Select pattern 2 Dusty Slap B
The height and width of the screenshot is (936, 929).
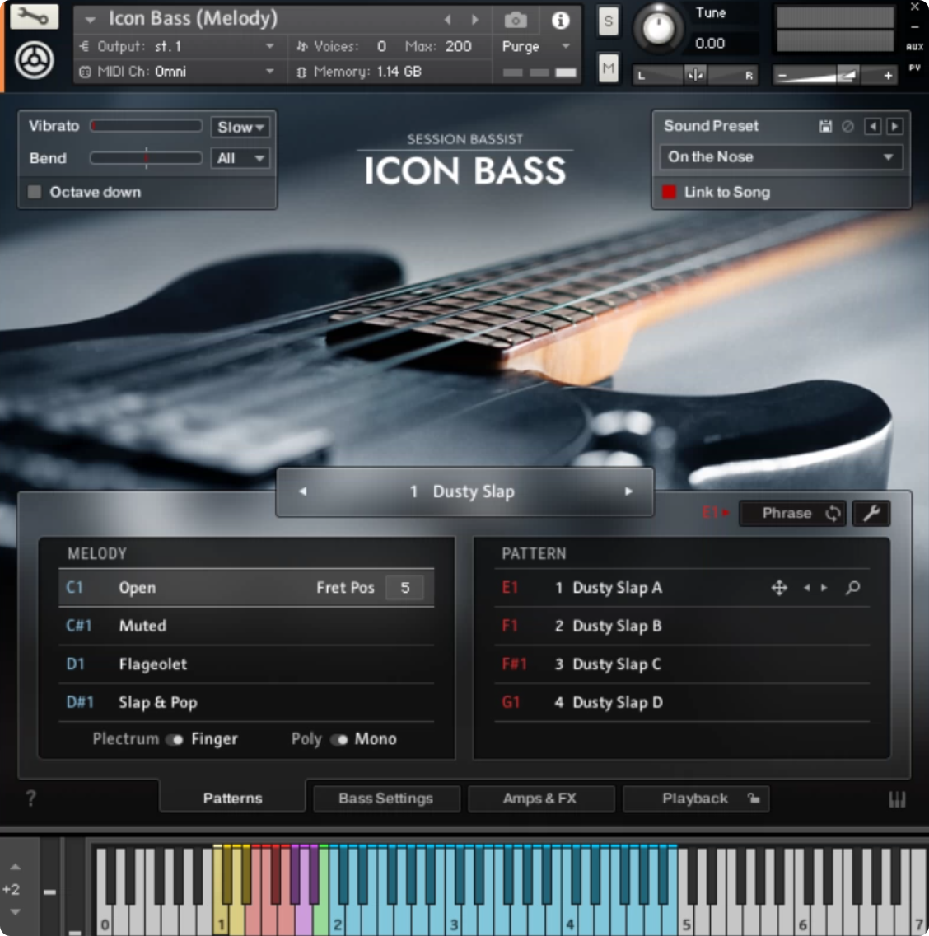pyautogui.click(x=682, y=626)
